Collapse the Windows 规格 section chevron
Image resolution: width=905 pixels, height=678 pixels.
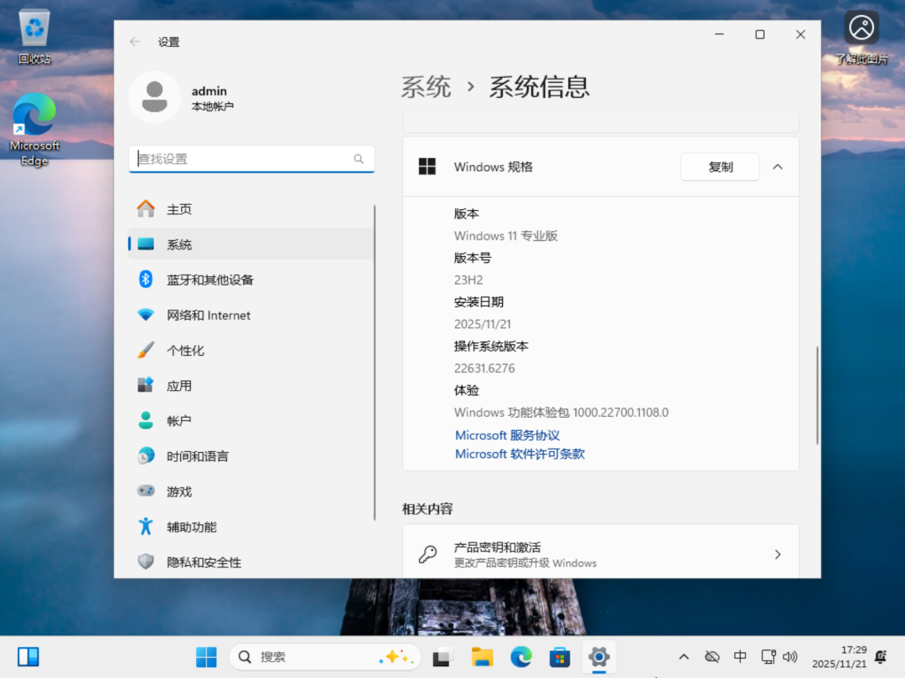[x=778, y=167]
